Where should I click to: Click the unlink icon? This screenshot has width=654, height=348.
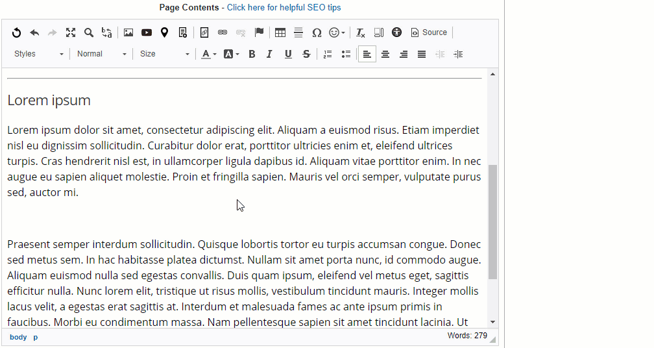(x=241, y=32)
